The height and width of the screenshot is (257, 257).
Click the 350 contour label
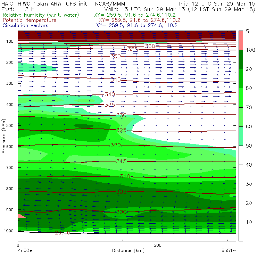116,56
